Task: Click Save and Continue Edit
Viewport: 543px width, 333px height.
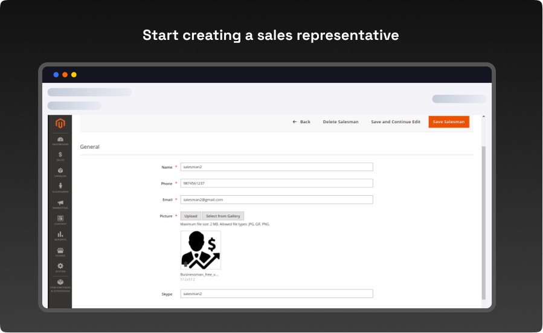Action: click(396, 122)
